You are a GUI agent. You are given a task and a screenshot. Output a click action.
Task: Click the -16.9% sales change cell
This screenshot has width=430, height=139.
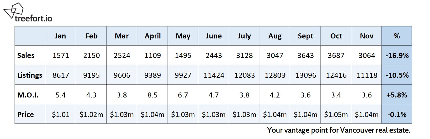click(397, 55)
